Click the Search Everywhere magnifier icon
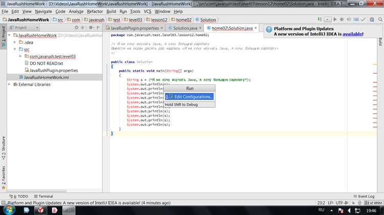Screen dimensions: 384x215 pos(380,19)
